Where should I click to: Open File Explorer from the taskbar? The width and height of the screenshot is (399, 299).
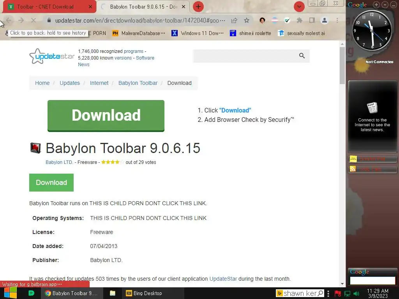click(113, 293)
